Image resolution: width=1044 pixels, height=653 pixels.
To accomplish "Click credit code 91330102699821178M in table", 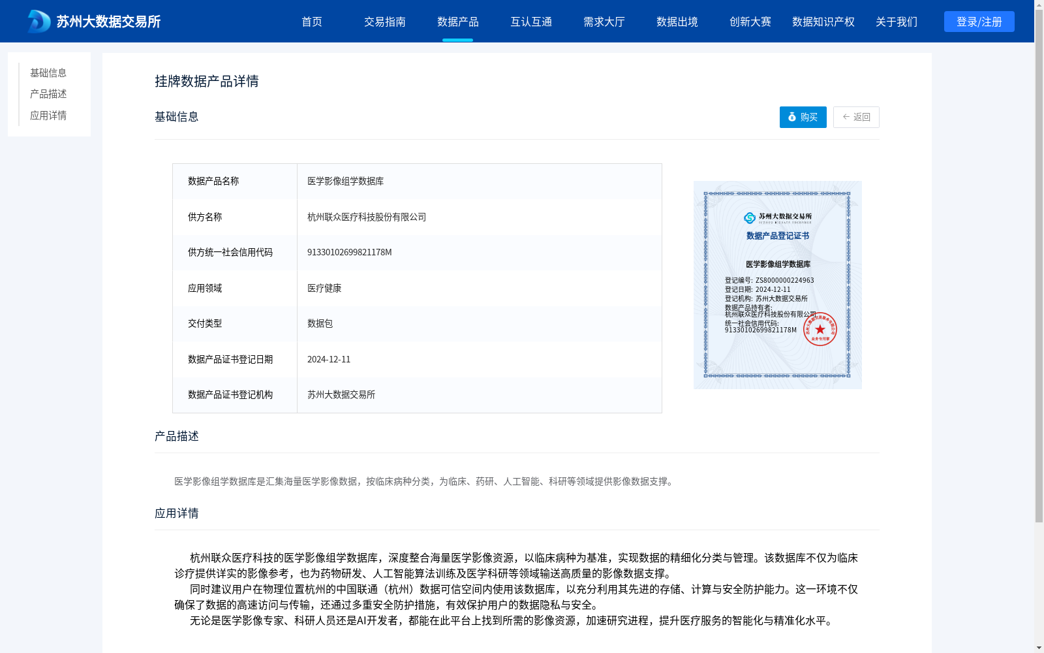I will [350, 252].
